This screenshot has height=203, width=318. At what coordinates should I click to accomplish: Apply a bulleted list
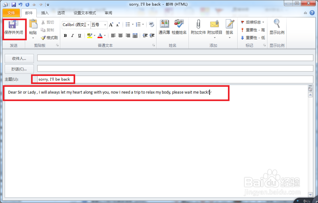point(128,24)
